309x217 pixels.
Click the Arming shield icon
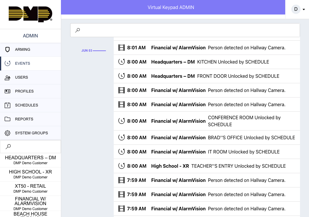click(8, 50)
